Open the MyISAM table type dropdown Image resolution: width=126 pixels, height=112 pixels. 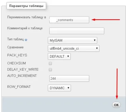click(73, 40)
